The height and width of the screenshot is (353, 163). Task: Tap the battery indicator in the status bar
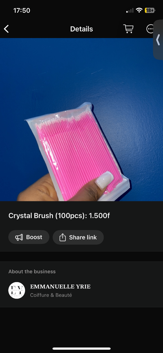pyautogui.click(x=150, y=10)
